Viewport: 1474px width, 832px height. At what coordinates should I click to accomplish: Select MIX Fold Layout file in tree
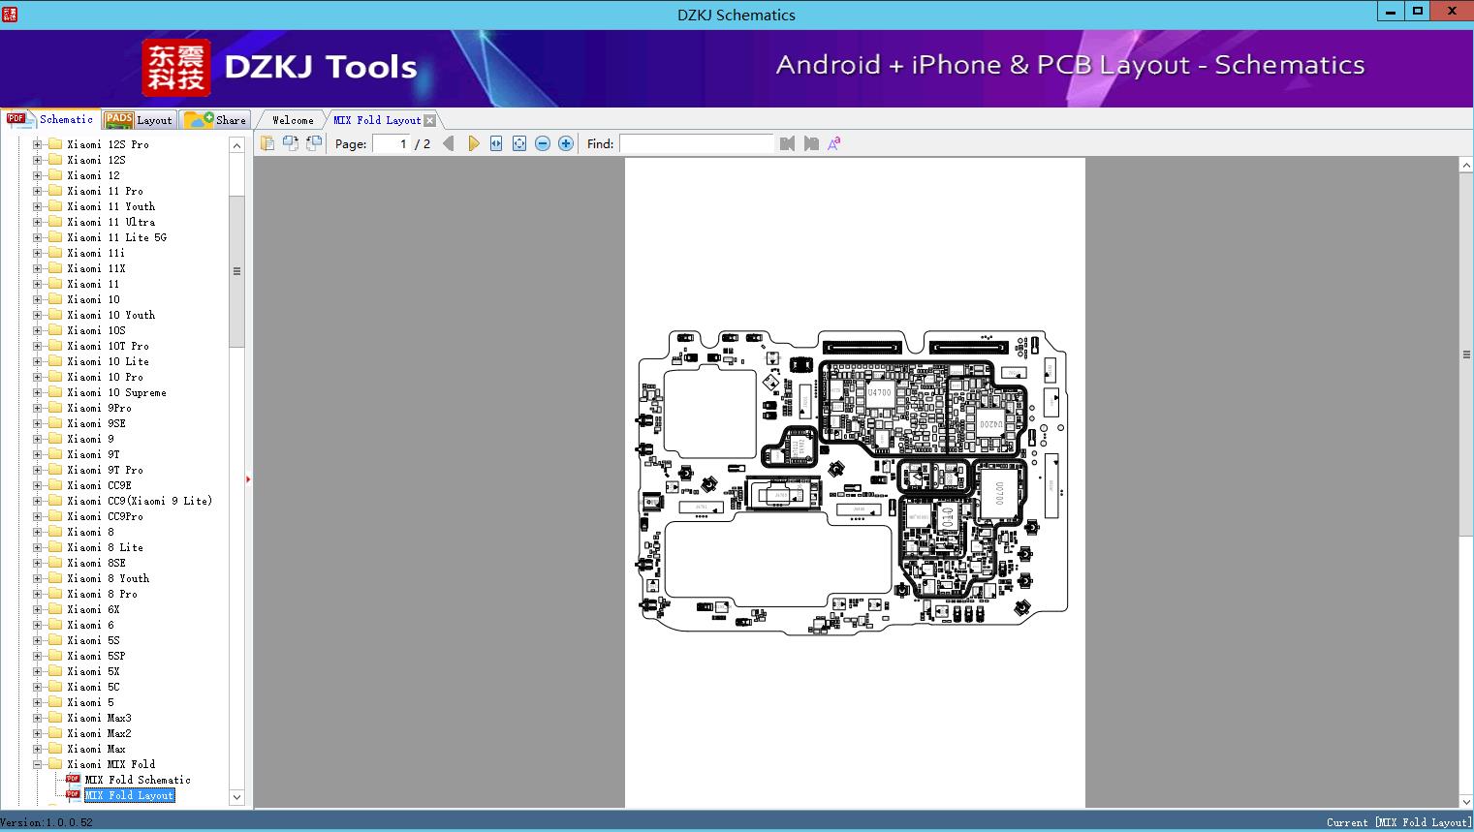(129, 795)
